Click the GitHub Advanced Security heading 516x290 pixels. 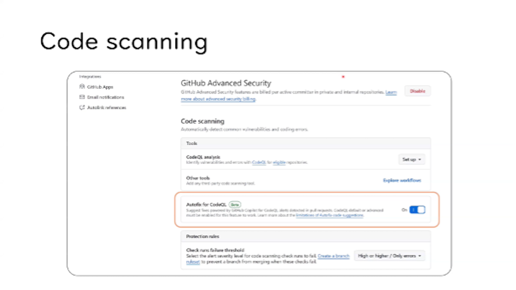click(x=226, y=83)
